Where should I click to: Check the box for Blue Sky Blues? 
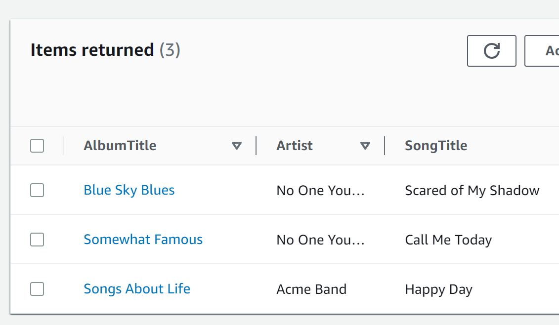pos(37,190)
